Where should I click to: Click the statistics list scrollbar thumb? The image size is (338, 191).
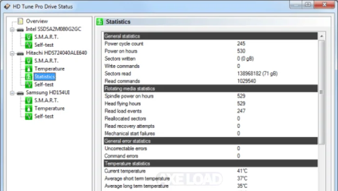pyautogui.click(x=321, y=92)
